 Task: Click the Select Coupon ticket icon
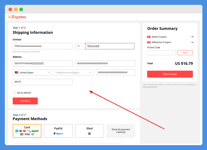[x=149, y=37]
